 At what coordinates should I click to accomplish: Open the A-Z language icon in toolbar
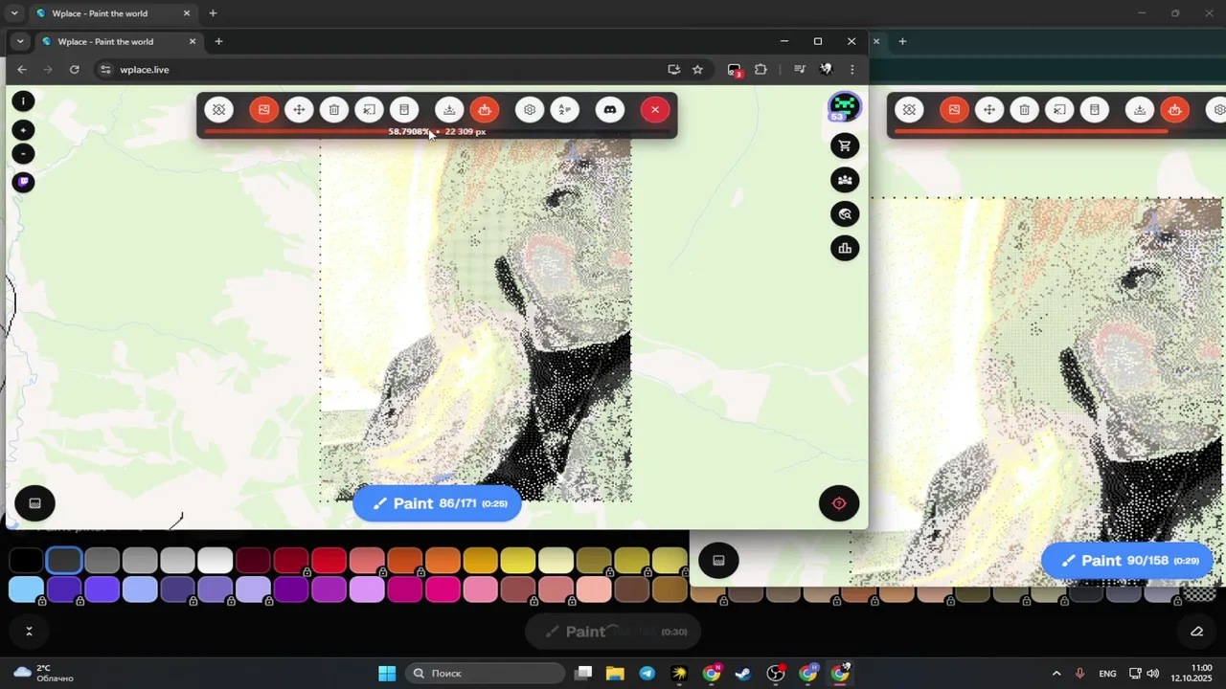pos(565,110)
